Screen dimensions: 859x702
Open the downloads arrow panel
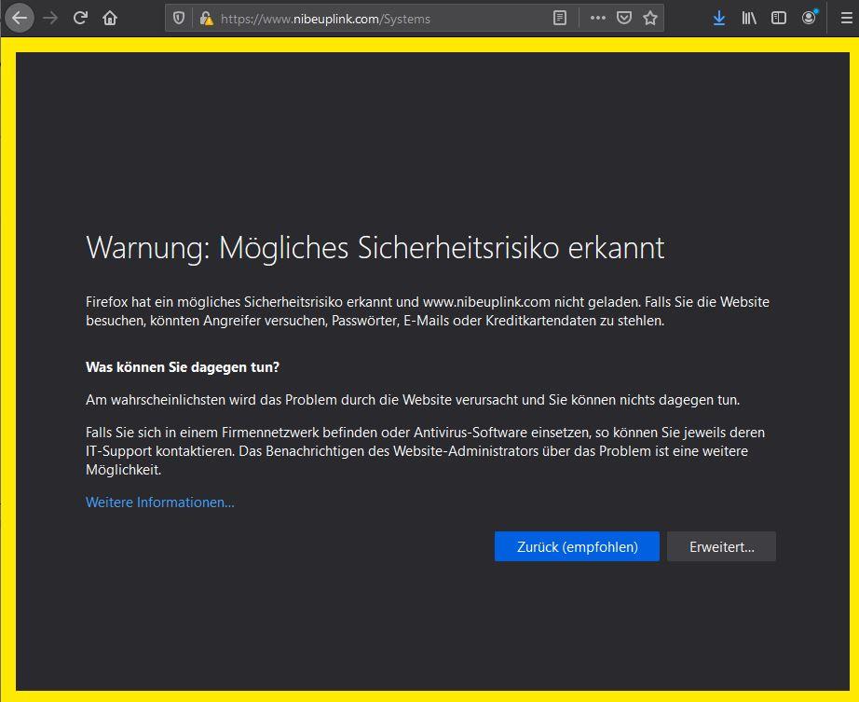(x=719, y=18)
